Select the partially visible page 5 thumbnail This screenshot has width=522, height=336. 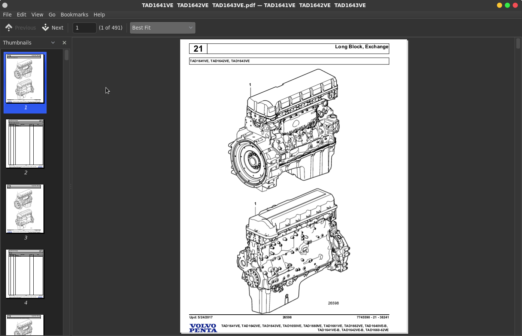pos(25,325)
